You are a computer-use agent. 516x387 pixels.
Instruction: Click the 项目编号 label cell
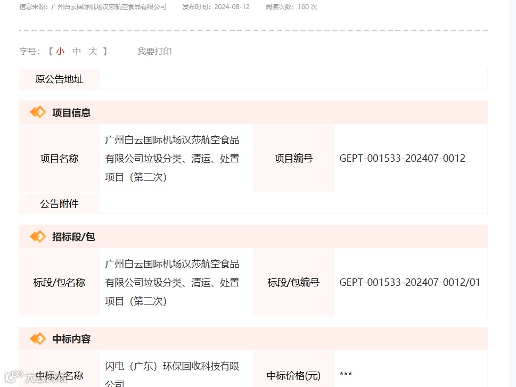[293, 158]
